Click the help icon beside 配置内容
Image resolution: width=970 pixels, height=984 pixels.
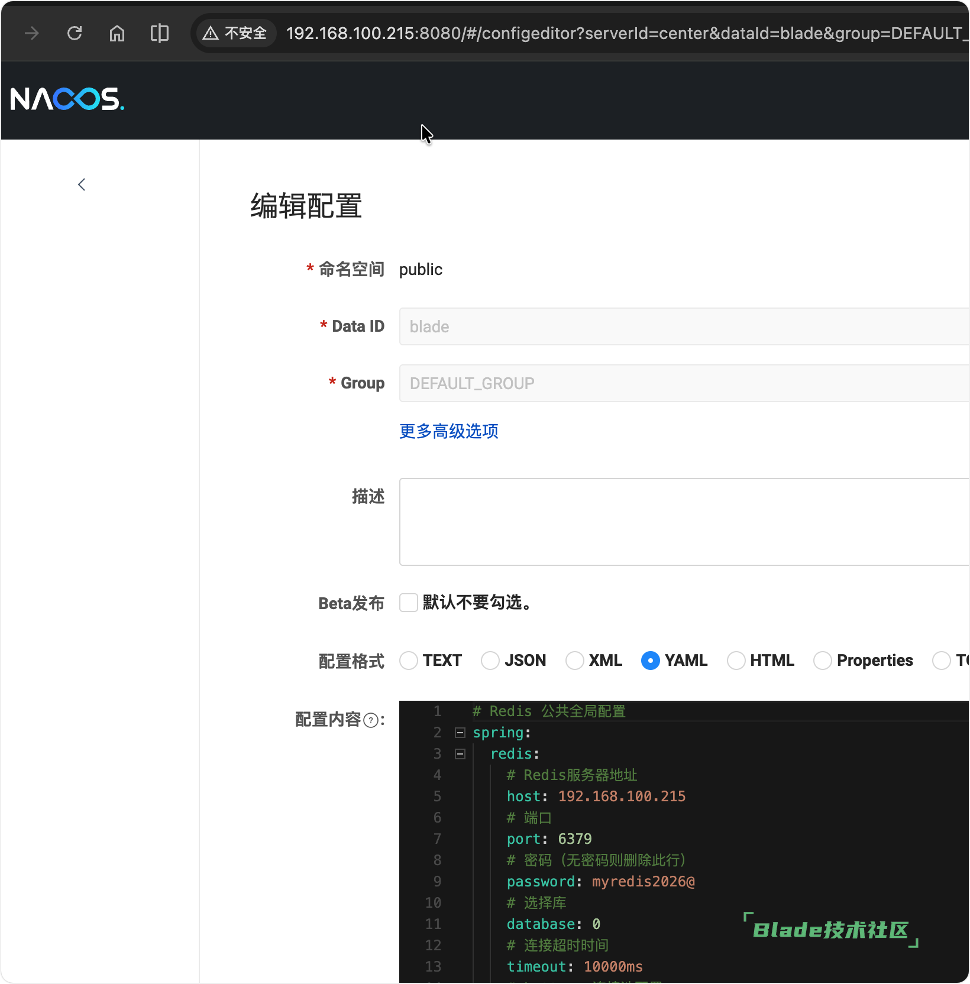(x=371, y=720)
